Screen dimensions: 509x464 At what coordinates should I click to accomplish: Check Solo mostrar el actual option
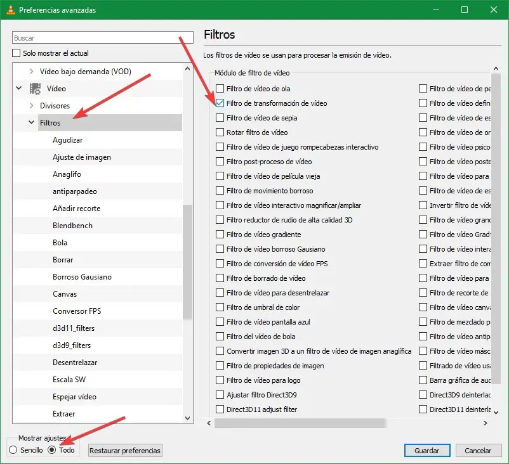[17, 53]
